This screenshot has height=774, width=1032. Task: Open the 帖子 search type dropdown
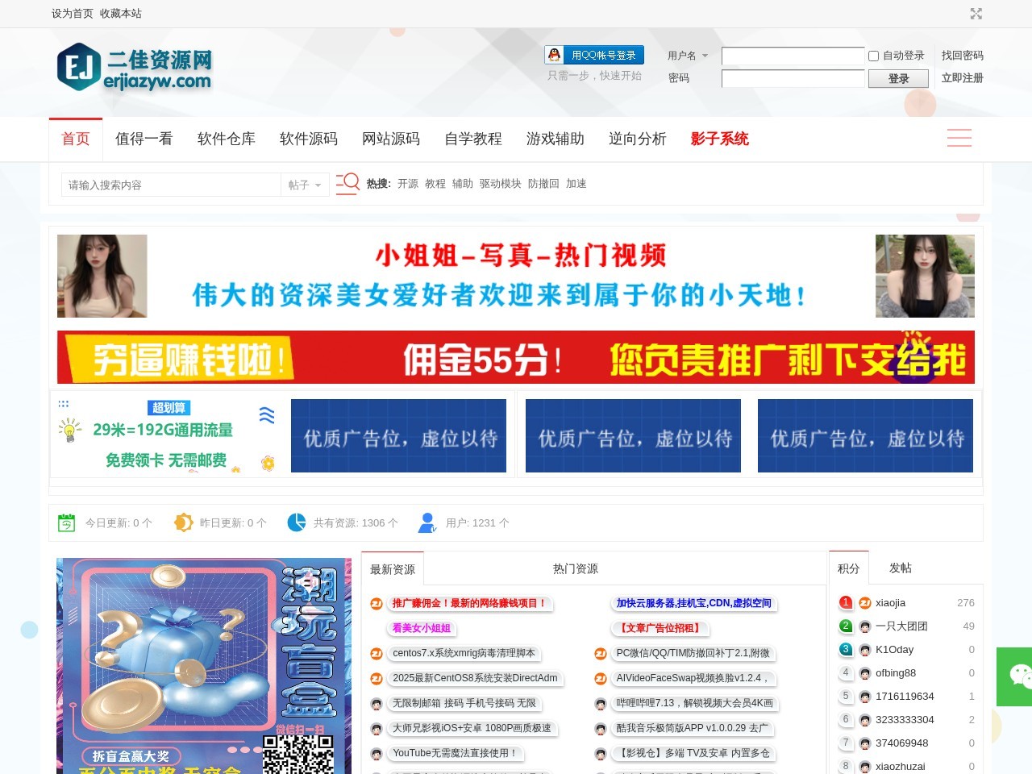(305, 185)
